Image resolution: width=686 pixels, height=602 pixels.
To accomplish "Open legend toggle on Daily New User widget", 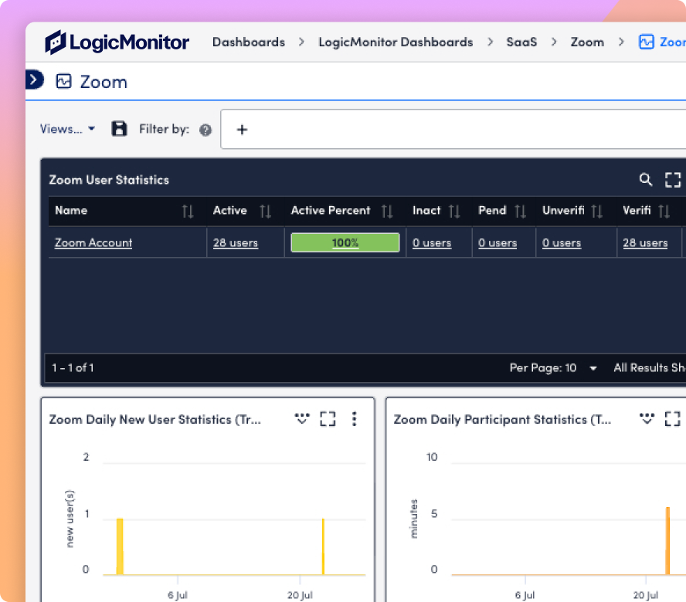I will click(302, 418).
